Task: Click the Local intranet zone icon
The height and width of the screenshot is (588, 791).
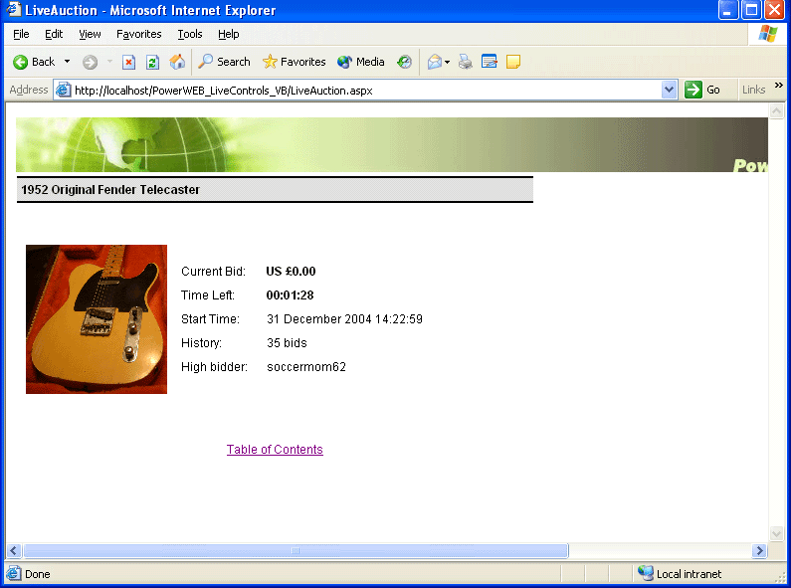Action: (645, 573)
